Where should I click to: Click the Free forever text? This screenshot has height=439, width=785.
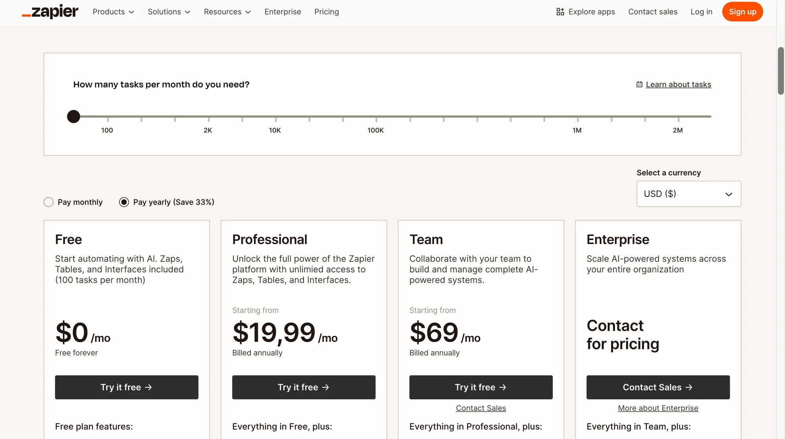tap(76, 353)
